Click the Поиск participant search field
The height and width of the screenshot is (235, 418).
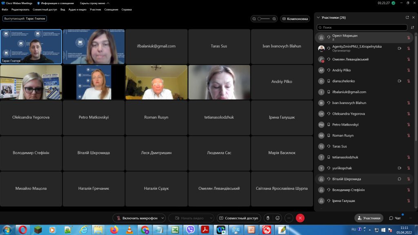pyautogui.click(x=362, y=27)
